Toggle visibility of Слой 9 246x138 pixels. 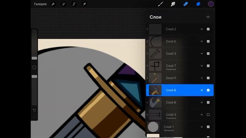pyautogui.click(x=208, y=78)
